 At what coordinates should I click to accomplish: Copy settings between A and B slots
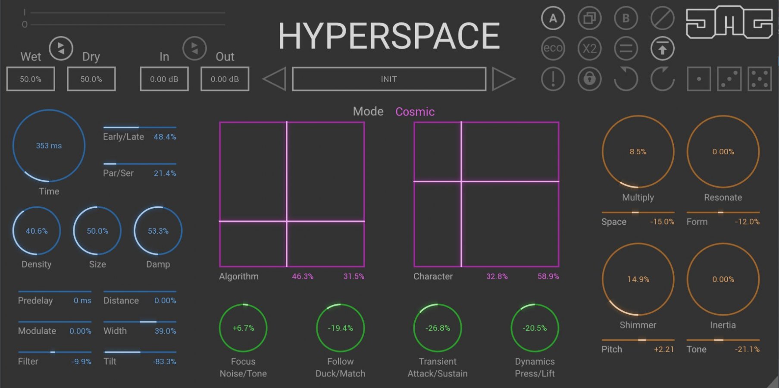(589, 18)
